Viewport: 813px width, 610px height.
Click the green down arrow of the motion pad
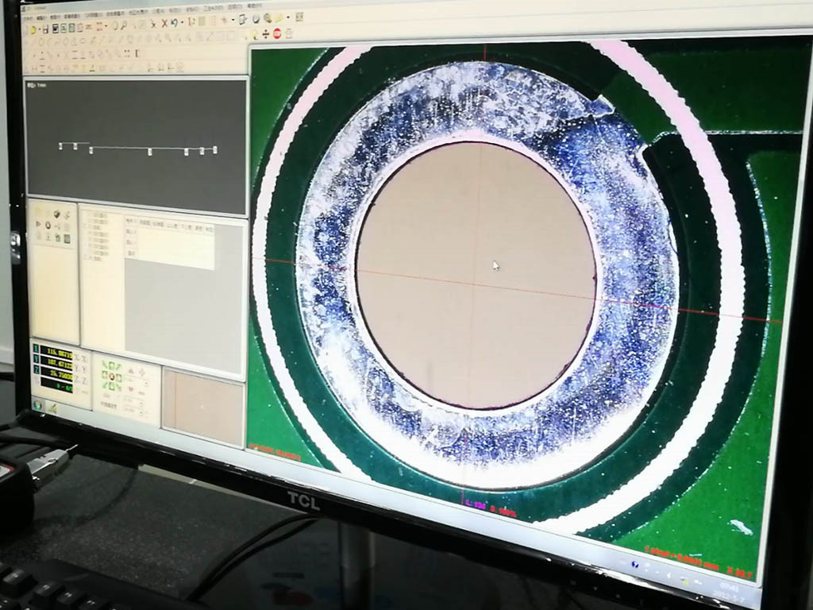point(111,387)
